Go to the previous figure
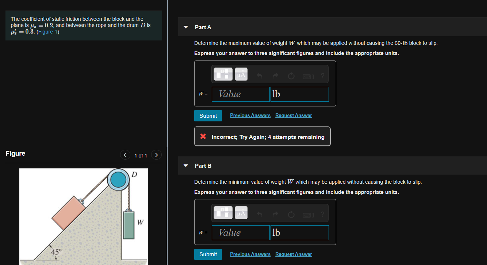The image size is (487, 265). [125, 155]
